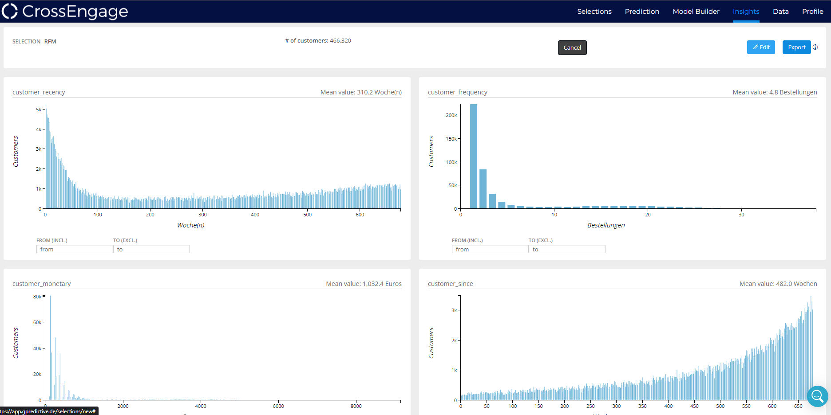Screen dimensions: 831x415
Task: Click the Edit button with pencil
Action: pos(761,47)
